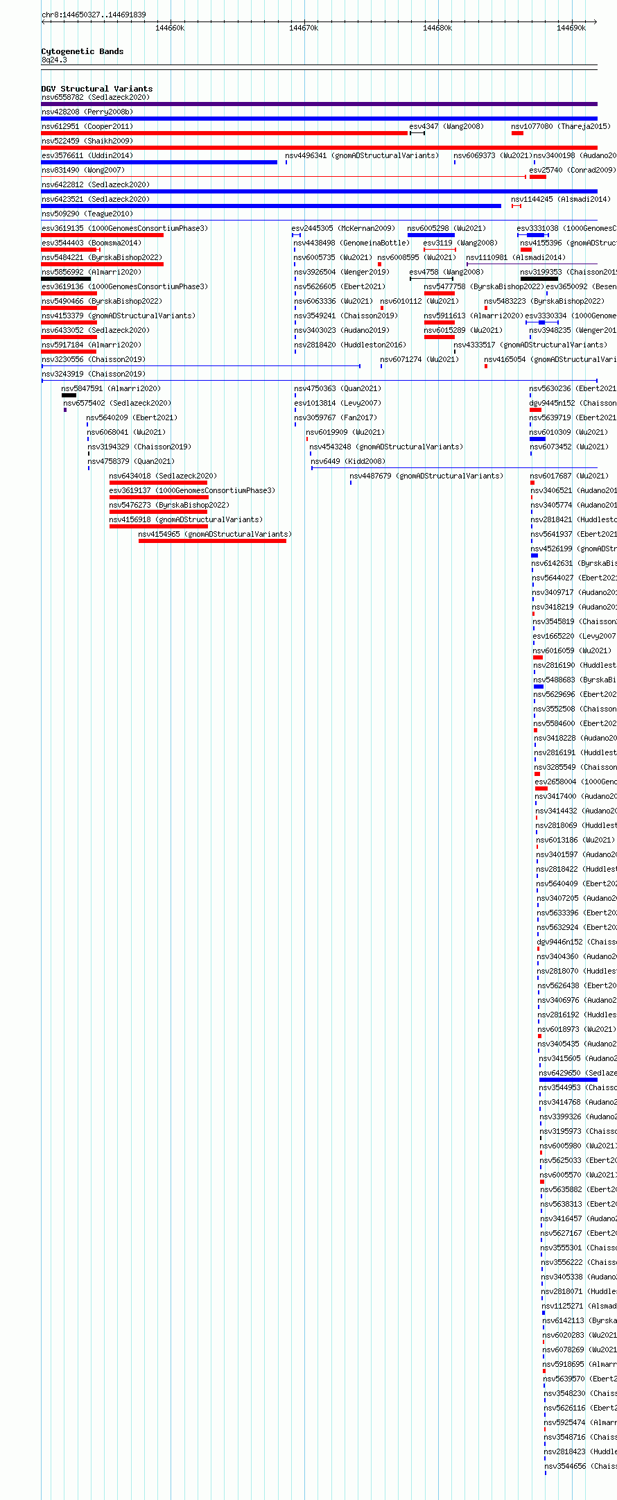Select nsv6010112 (Wu2021) variant

(x=419, y=301)
